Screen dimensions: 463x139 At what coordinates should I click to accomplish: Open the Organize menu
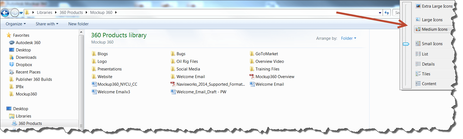pyautogui.click(x=16, y=24)
